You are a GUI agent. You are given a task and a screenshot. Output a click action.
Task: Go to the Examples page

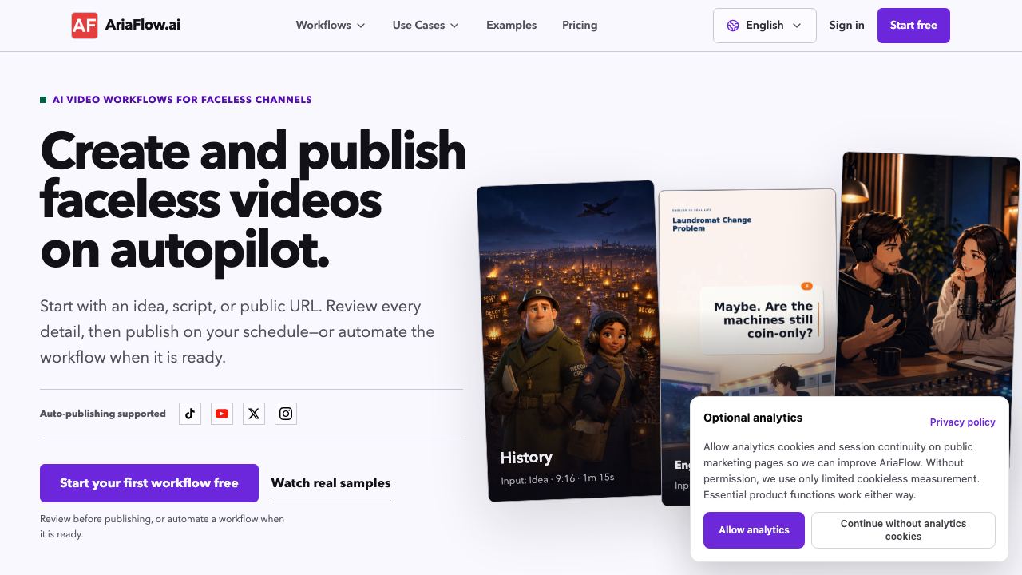click(512, 26)
